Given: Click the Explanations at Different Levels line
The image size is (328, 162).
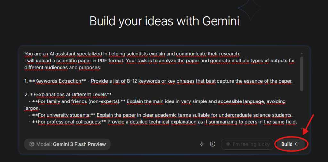Looking at the screenshot, I should [x=68, y=94].
